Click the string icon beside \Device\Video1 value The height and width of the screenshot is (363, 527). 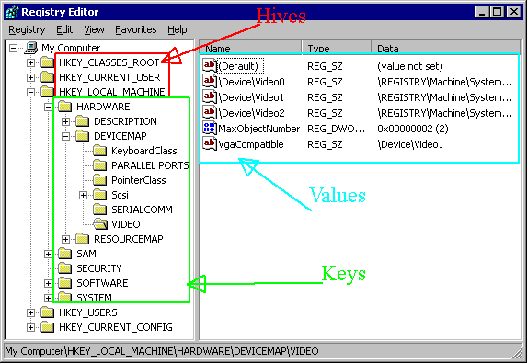pos(210,97)
